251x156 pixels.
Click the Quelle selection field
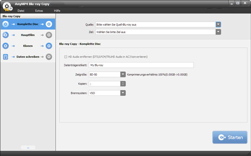tap(156, 25)
